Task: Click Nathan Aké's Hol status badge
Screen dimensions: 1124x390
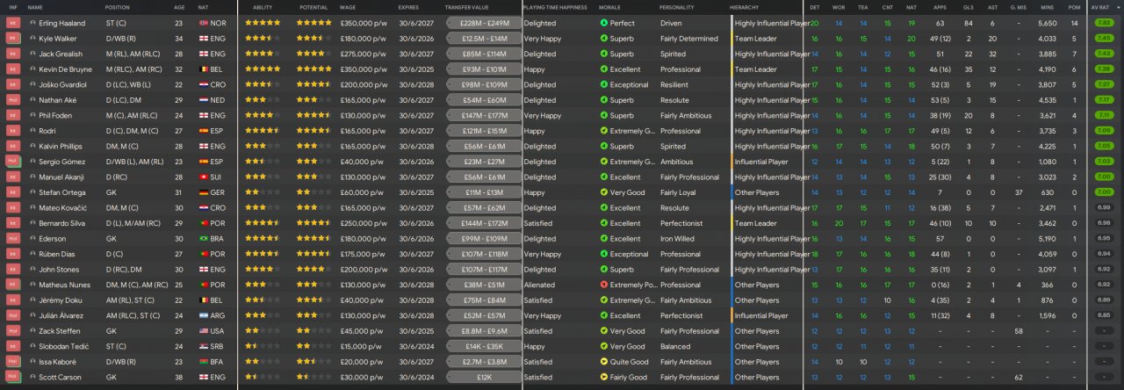Action: click(x=12, y=100)
